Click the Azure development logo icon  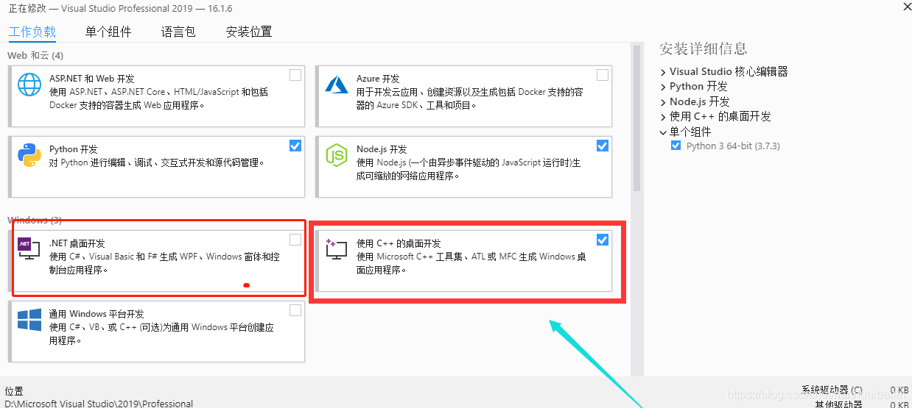pyautogui.click(x=337, y=85)
